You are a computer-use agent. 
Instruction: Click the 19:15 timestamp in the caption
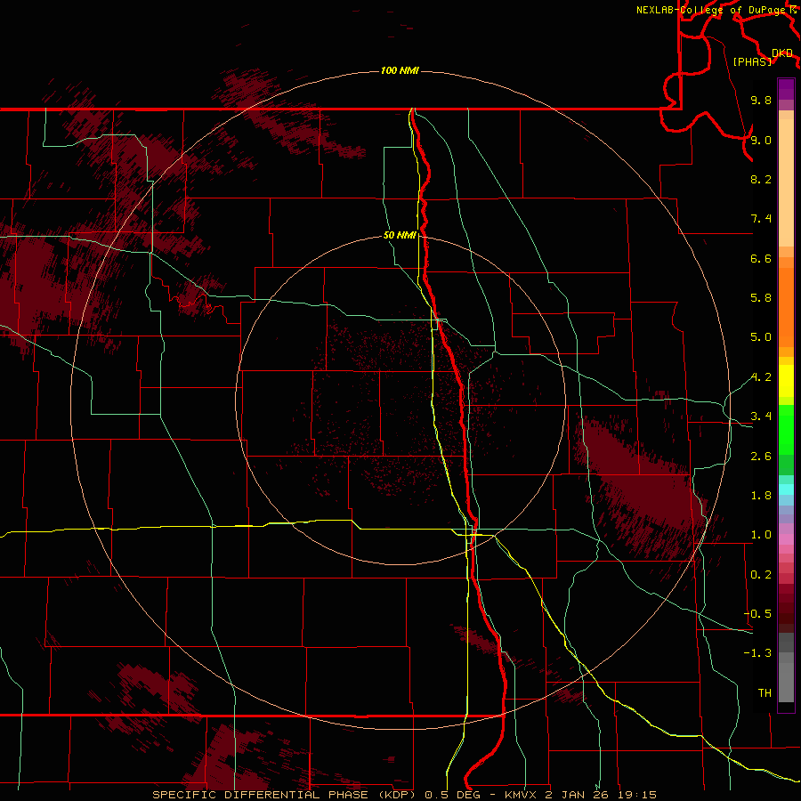pos(636,795)
